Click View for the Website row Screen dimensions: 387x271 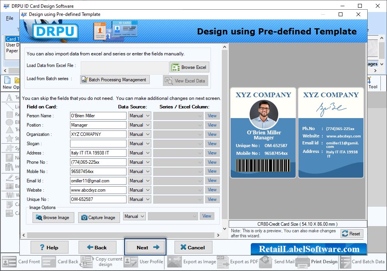point(212,190)
